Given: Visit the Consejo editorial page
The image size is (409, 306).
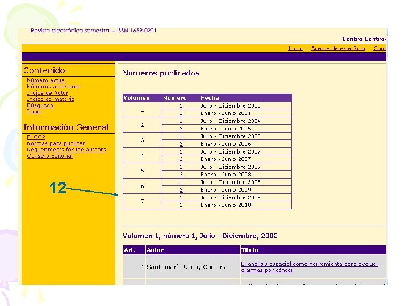Looking at the screenshot, I should click(49, 156).
